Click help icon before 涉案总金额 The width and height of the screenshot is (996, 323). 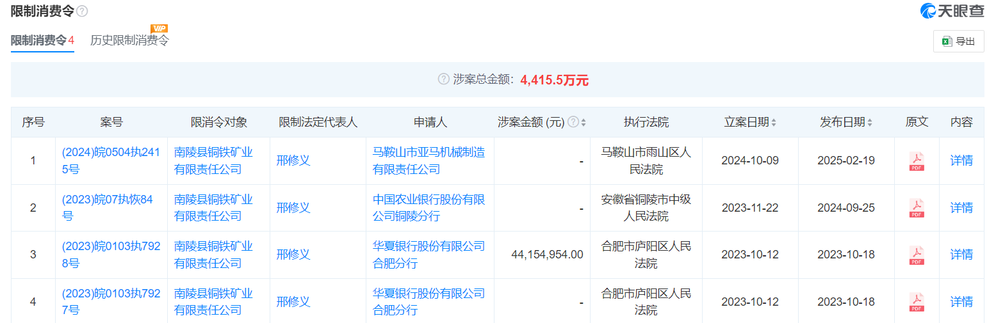(x=443, y=79)
